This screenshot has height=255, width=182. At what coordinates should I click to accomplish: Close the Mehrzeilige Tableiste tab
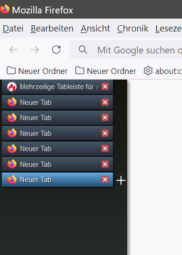[105, 87]
